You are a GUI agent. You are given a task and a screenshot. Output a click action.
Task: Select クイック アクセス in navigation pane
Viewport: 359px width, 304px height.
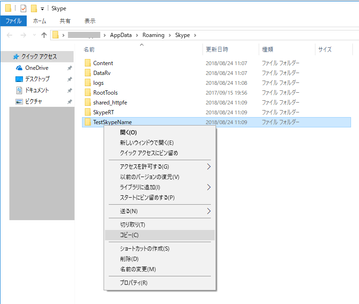click(x=37, y=57)
